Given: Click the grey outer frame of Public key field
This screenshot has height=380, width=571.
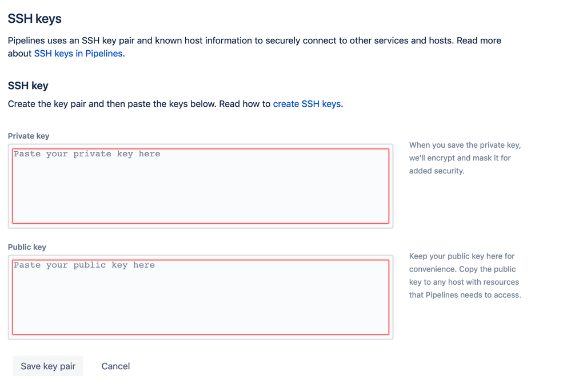Looking at the screenshot, I should [x=201, y=337].
